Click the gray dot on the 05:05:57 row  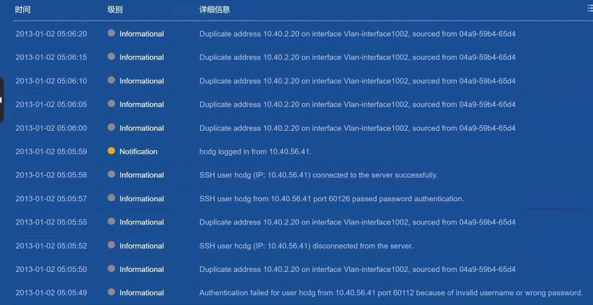(x=111, y=198)
